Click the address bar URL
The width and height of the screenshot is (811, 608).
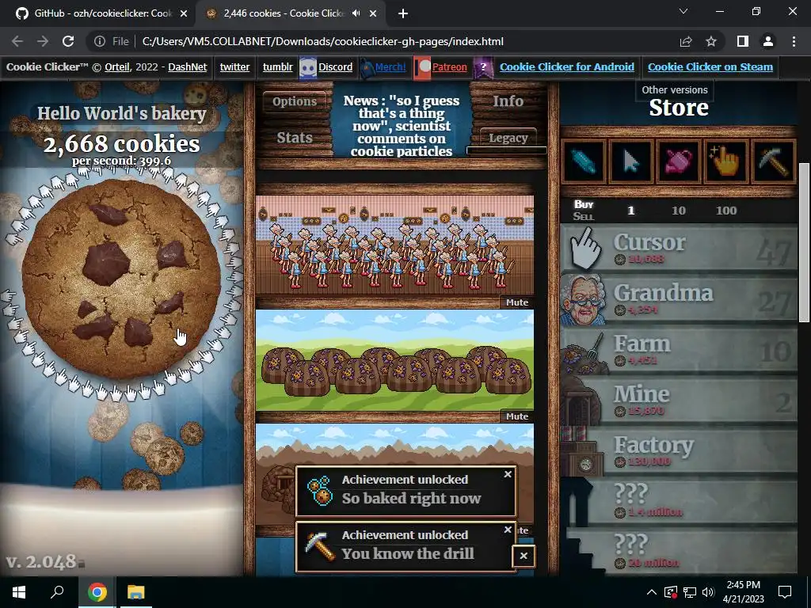click(x=323, y=41)
